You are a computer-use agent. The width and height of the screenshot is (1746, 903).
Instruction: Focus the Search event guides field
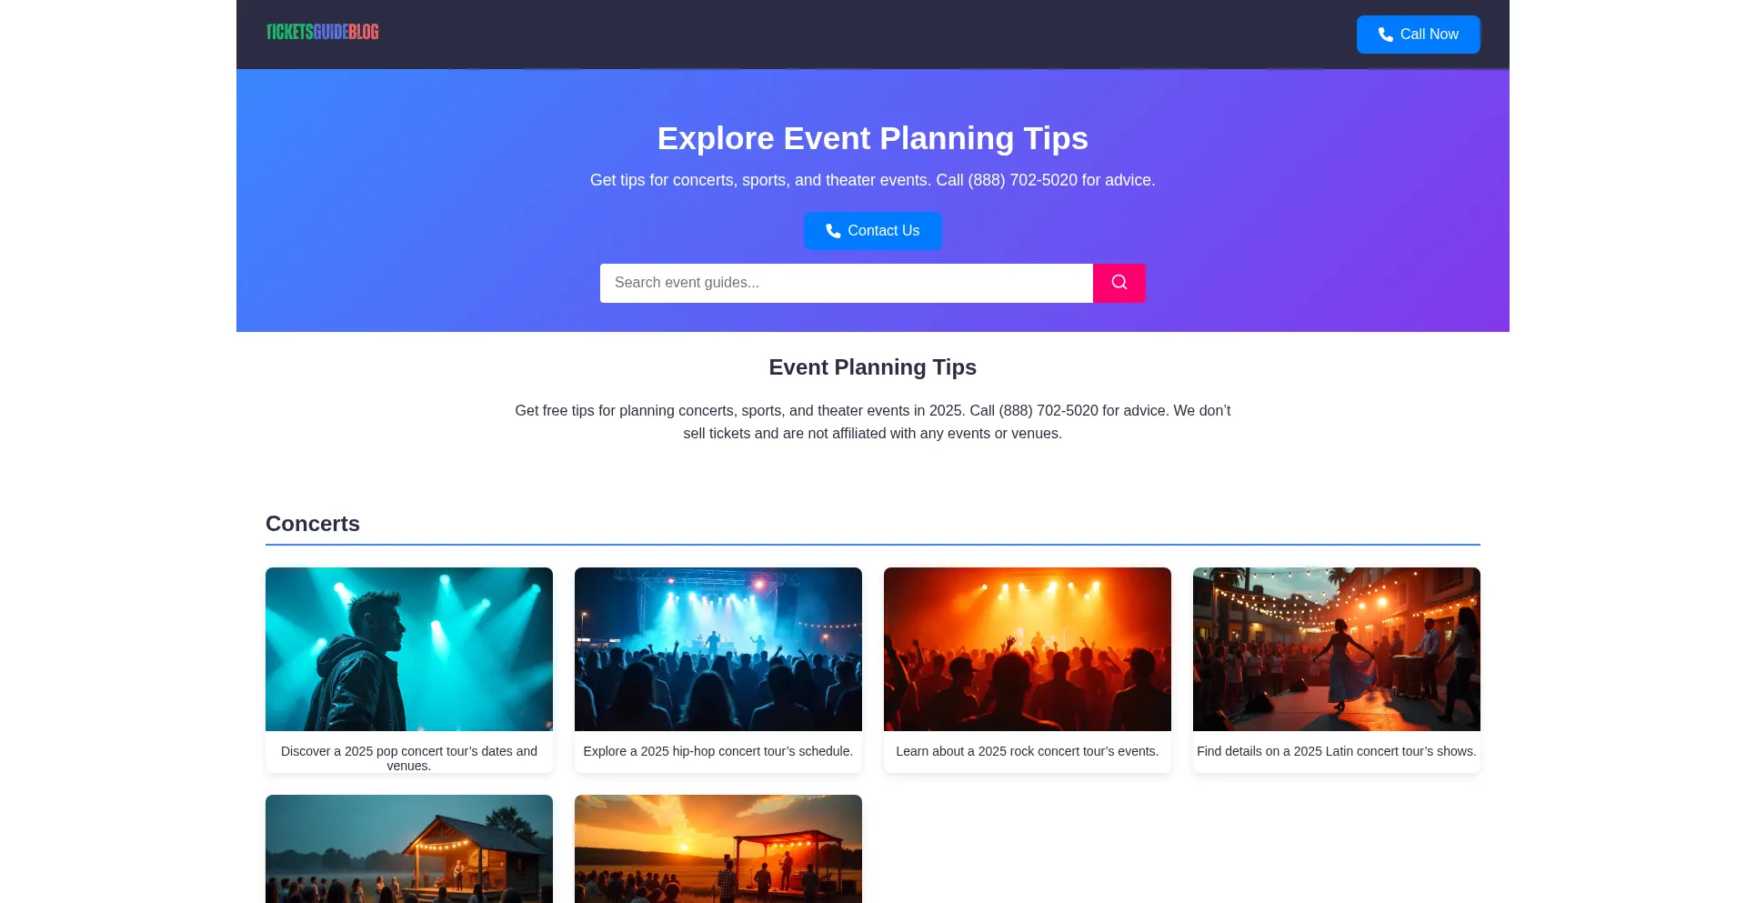[847, 283]
